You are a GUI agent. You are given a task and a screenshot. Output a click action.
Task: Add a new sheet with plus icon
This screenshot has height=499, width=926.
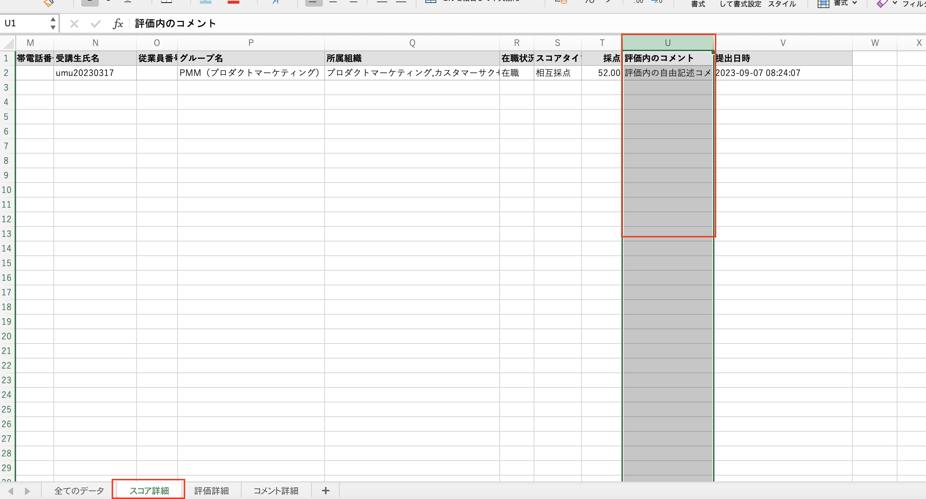click(x=325, y=491)
